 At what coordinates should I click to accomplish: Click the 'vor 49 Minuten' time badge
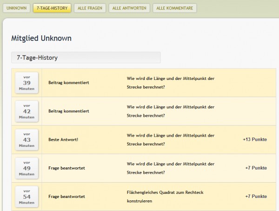(x=27, y=168)
